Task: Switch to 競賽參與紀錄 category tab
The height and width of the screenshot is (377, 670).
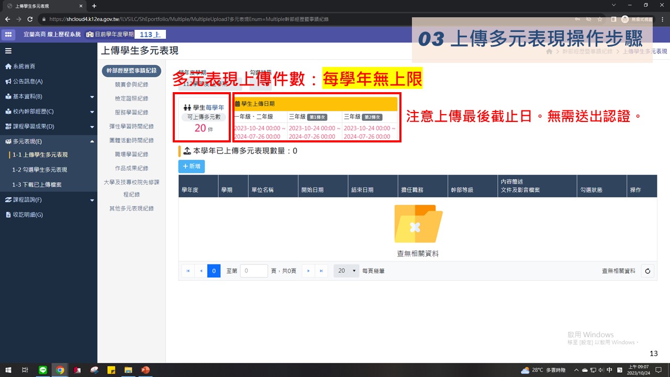Action: coord(131,84)
